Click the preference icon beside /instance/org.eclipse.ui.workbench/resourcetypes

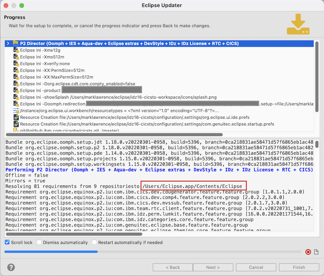16,111
